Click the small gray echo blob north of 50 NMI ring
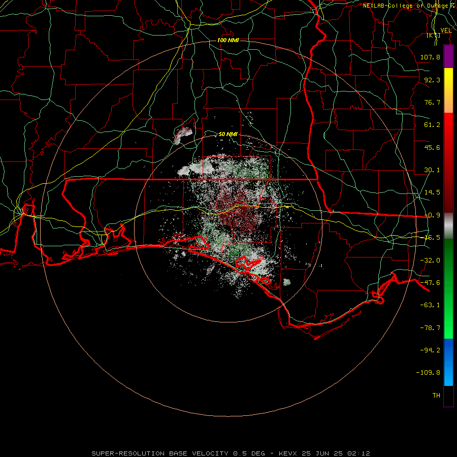This screenshot has width=457, height=457. point(183,136)
